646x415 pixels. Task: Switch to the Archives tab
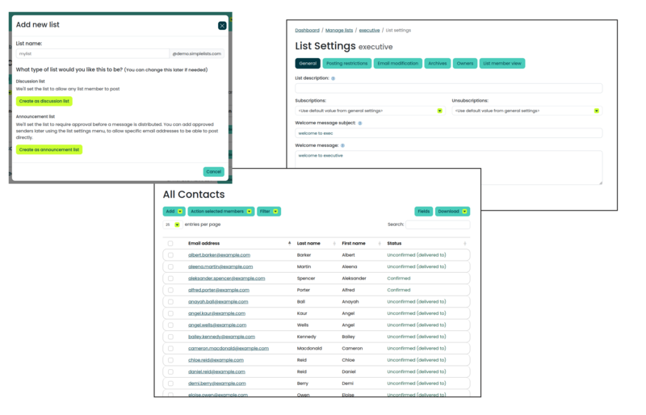(x=437, y=64)
